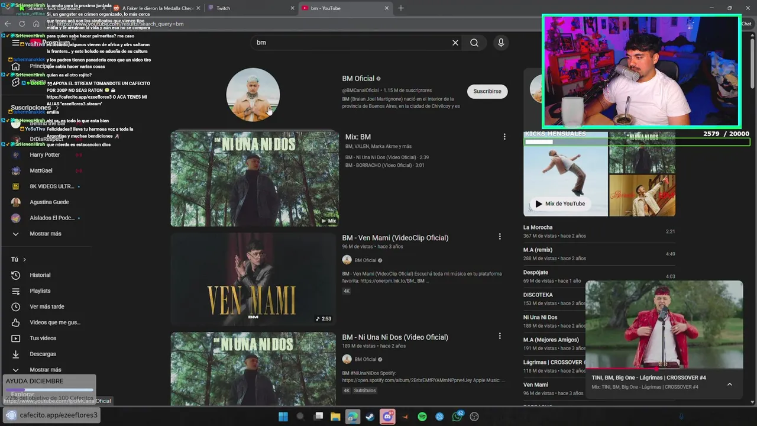This screenshot has height=426, width=757.
Task: Open the Ven Mami video thumbnail
Action: tap(253, 279)
